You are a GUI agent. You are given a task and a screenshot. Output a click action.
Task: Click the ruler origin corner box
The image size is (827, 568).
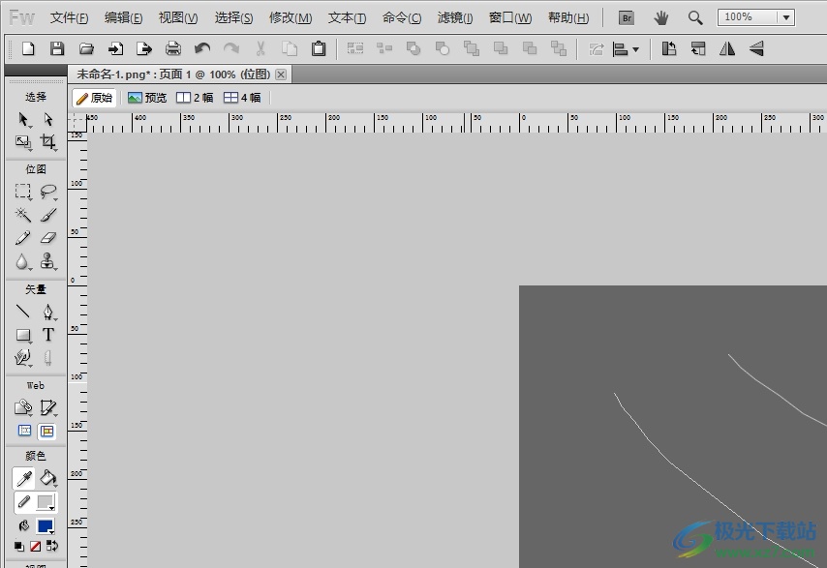(77, 122)
